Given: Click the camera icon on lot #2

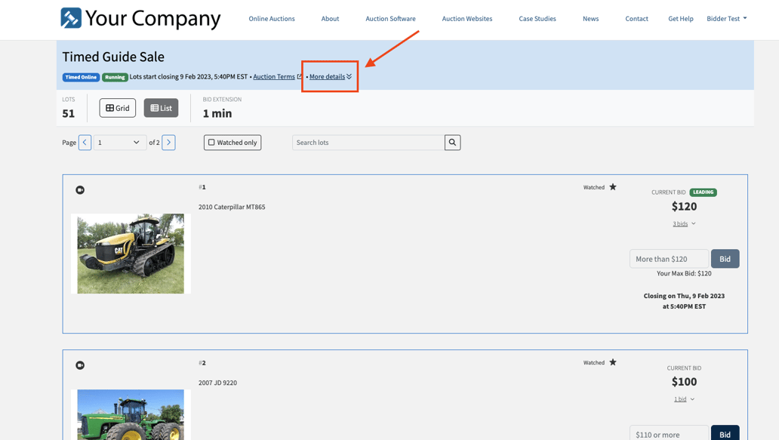Looking at the screenshot, I should (80, 365).
